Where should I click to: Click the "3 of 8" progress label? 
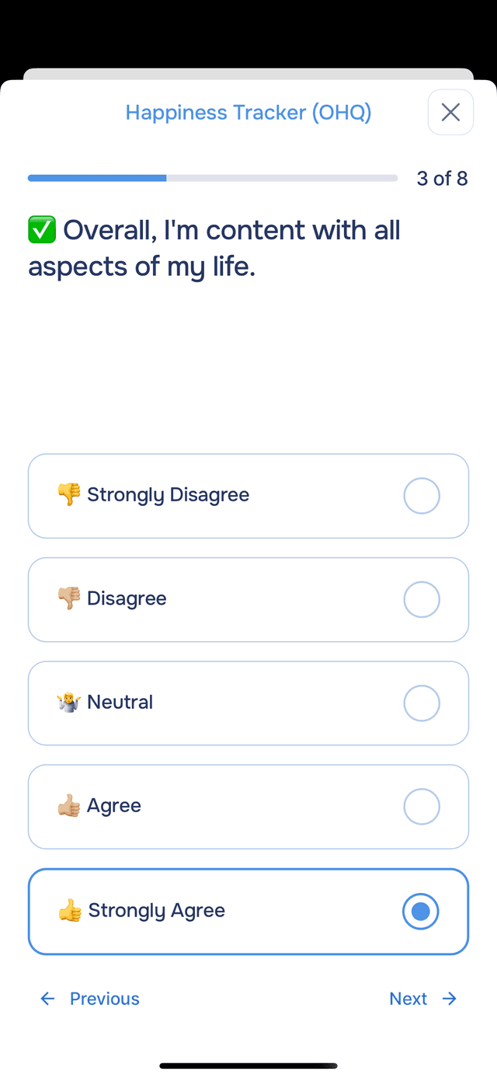442,178
